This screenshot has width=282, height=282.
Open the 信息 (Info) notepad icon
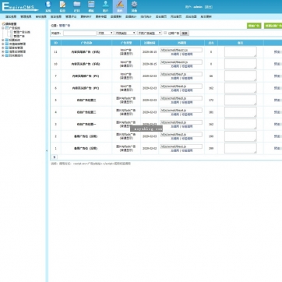click(x=62, y=6)
